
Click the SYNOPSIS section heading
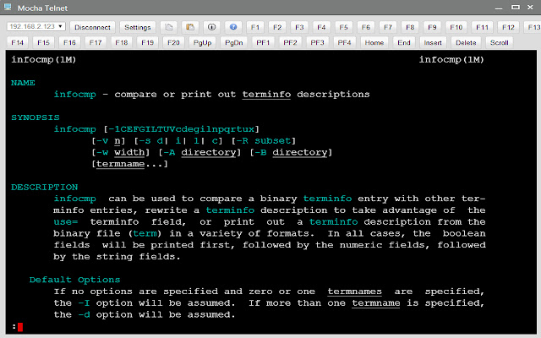(x=36, y=117)
